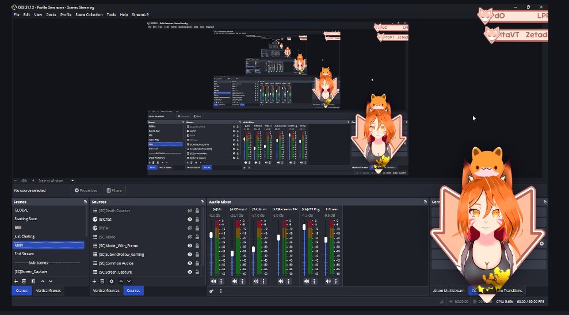569x315 pixels.
Task: Hide the [SC]Mode_With_Frame source
Action: click(190, 246)
